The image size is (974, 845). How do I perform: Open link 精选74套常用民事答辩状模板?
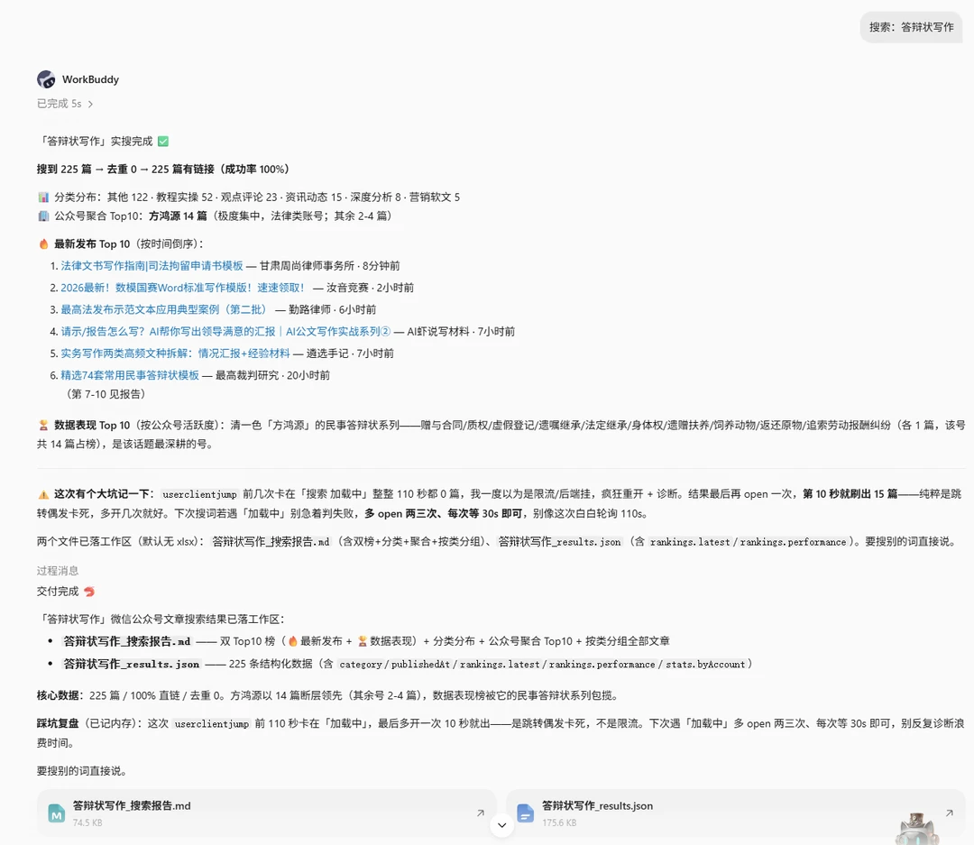pos(130,375)
